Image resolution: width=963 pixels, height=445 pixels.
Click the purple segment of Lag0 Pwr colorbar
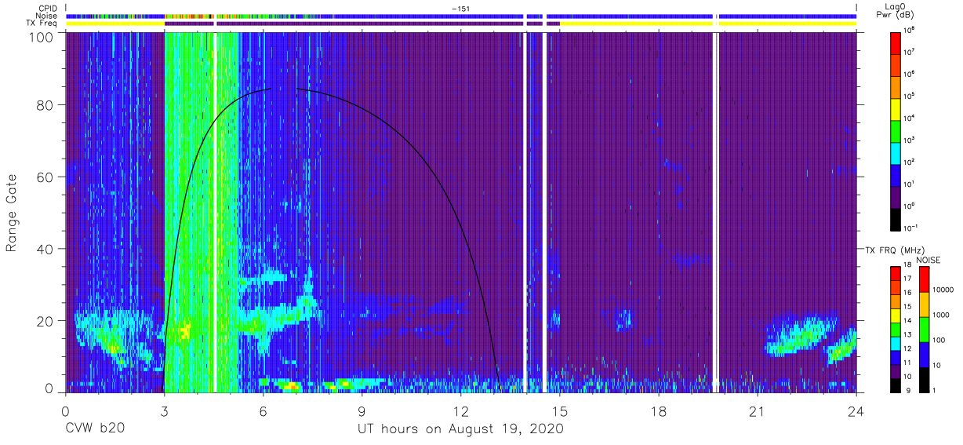[x=895, y=195]
